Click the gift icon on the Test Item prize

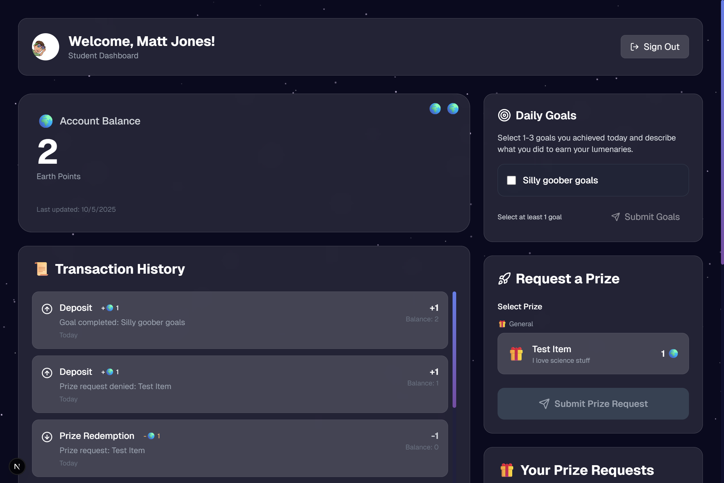pyautogui.click(x=516, y=354)
